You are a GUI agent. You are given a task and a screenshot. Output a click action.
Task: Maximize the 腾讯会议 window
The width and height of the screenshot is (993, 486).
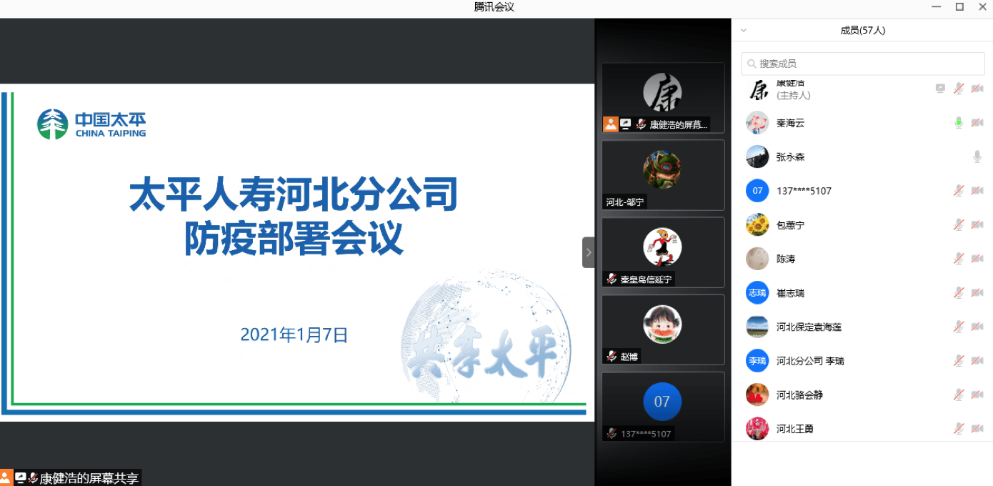click(x=959, y=7)
